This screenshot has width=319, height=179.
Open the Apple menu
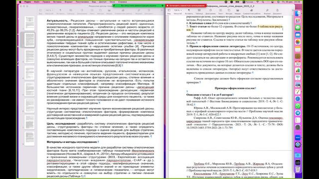(x=20, y=2)
